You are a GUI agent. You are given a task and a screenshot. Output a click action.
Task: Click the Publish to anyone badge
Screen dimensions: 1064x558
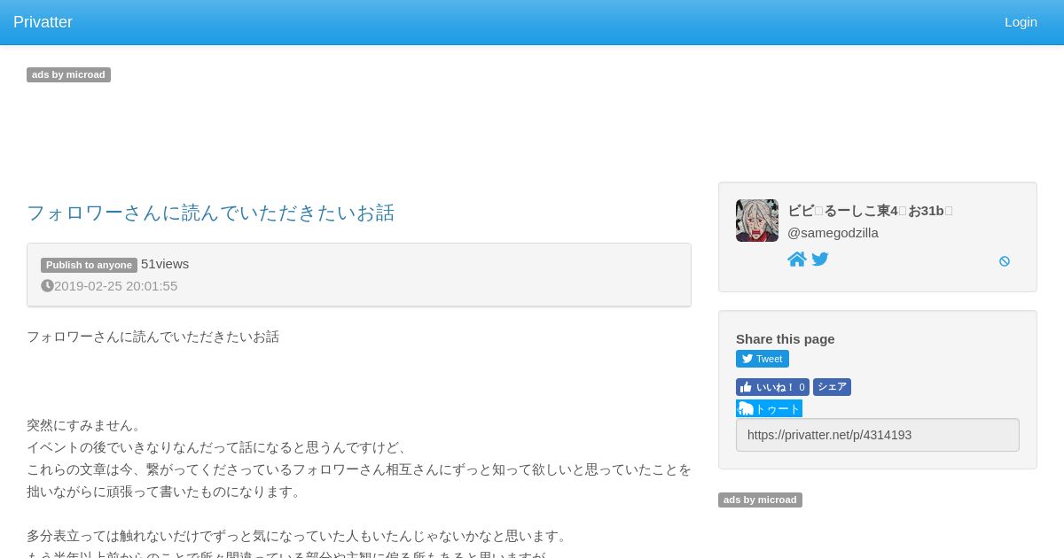coord(89,265)
